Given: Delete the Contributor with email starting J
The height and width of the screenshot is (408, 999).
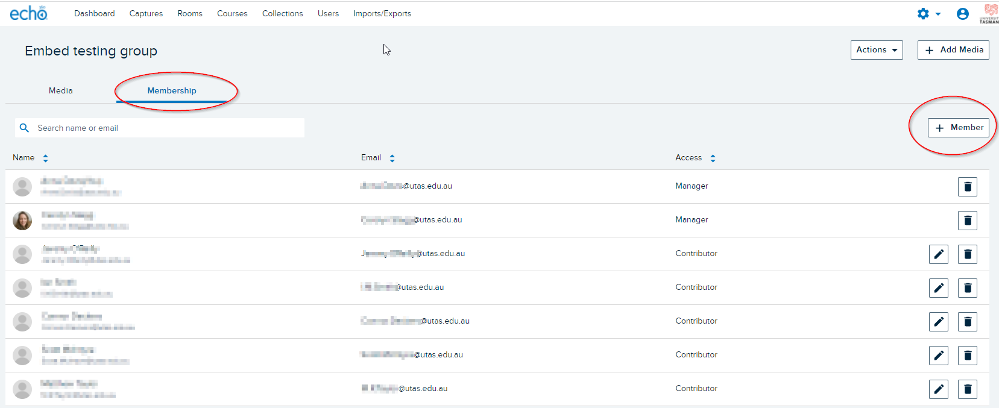Looking at the screenshot, I should (968, 254).
